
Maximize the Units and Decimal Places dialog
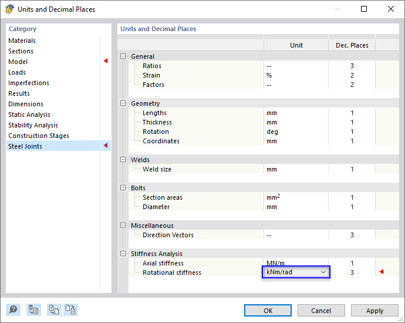pyautogui.click(x=364, y=9)
